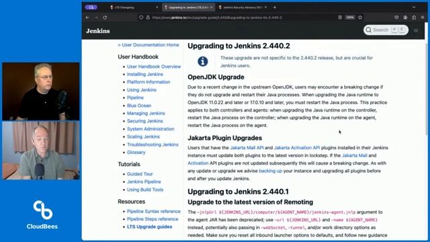Open Platform Information sidebar link
The image size is (430, 242).
click(x=148, y=82)
